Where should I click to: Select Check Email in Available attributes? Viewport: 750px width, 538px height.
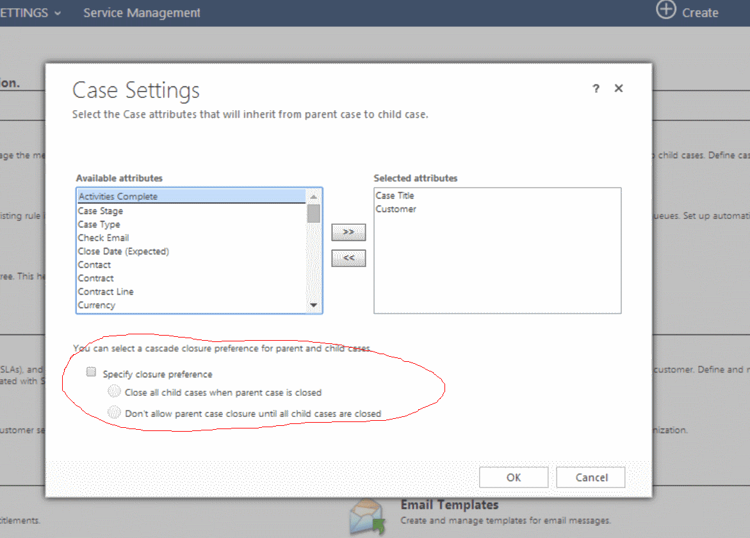(x=104, y=238)
